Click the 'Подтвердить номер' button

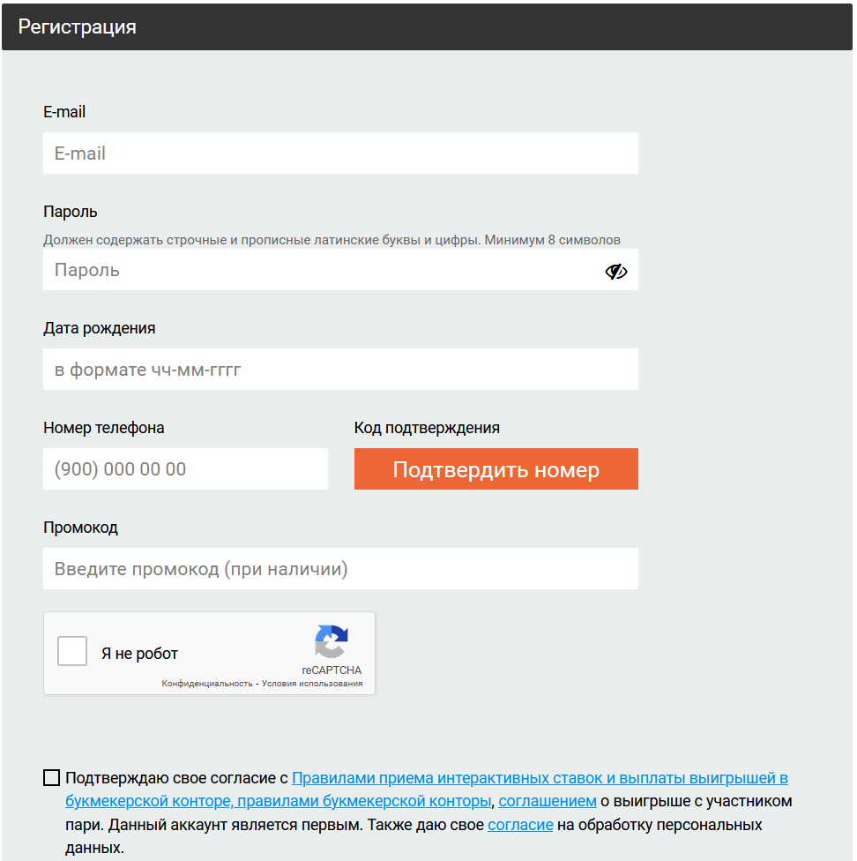(496, 469)
